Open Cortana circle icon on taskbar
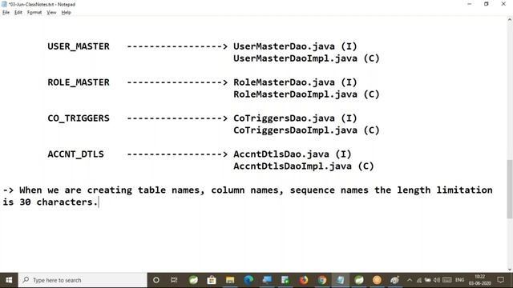Viewport: 513px width, 288px height. 156,280
